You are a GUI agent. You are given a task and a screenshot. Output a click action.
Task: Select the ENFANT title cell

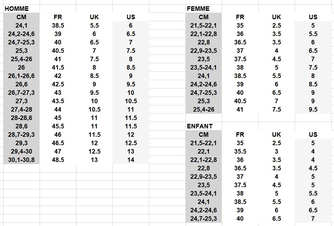[x=200, y=126]
